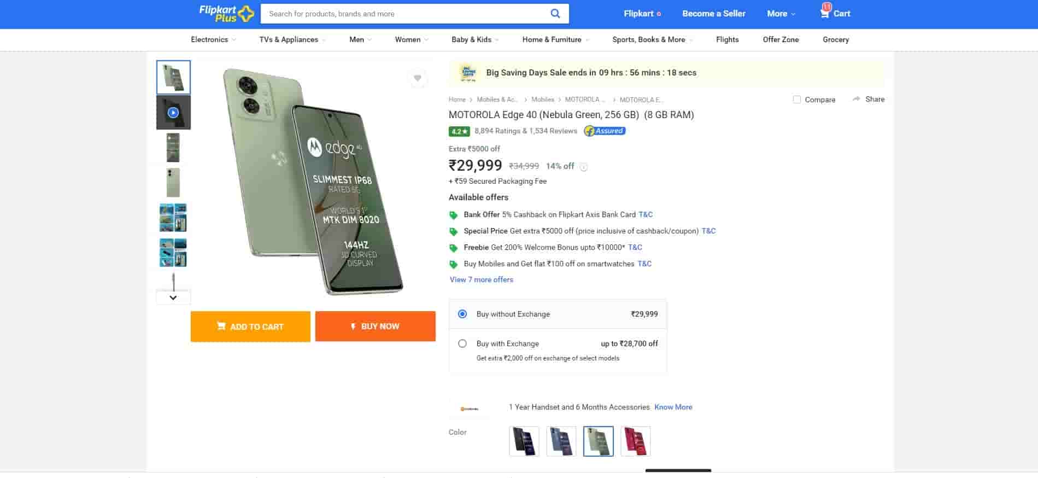Open the Grocery menu item
The height and width of the screenshot is (478, 1038).
click(x=836, y=39)
